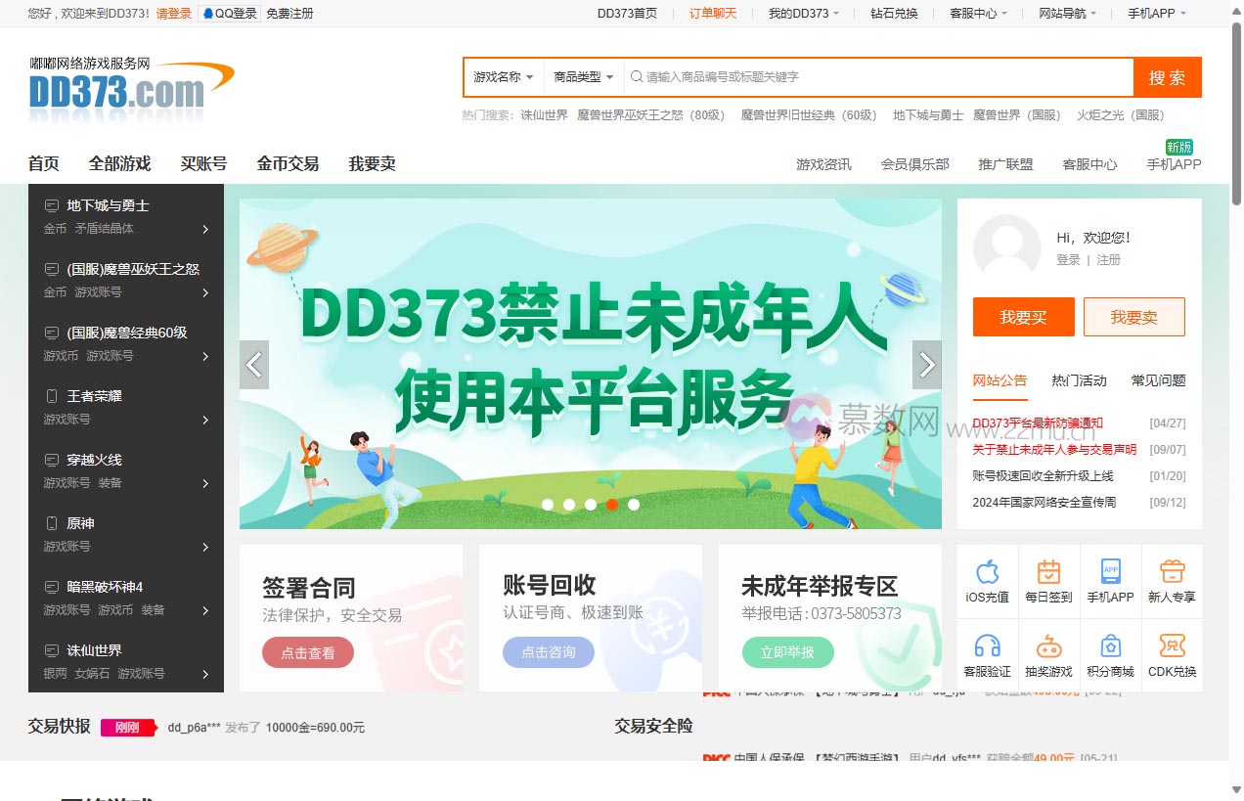Open the 游戏名称 filter dropdown

pyautogui.click(x=502, y=77)
